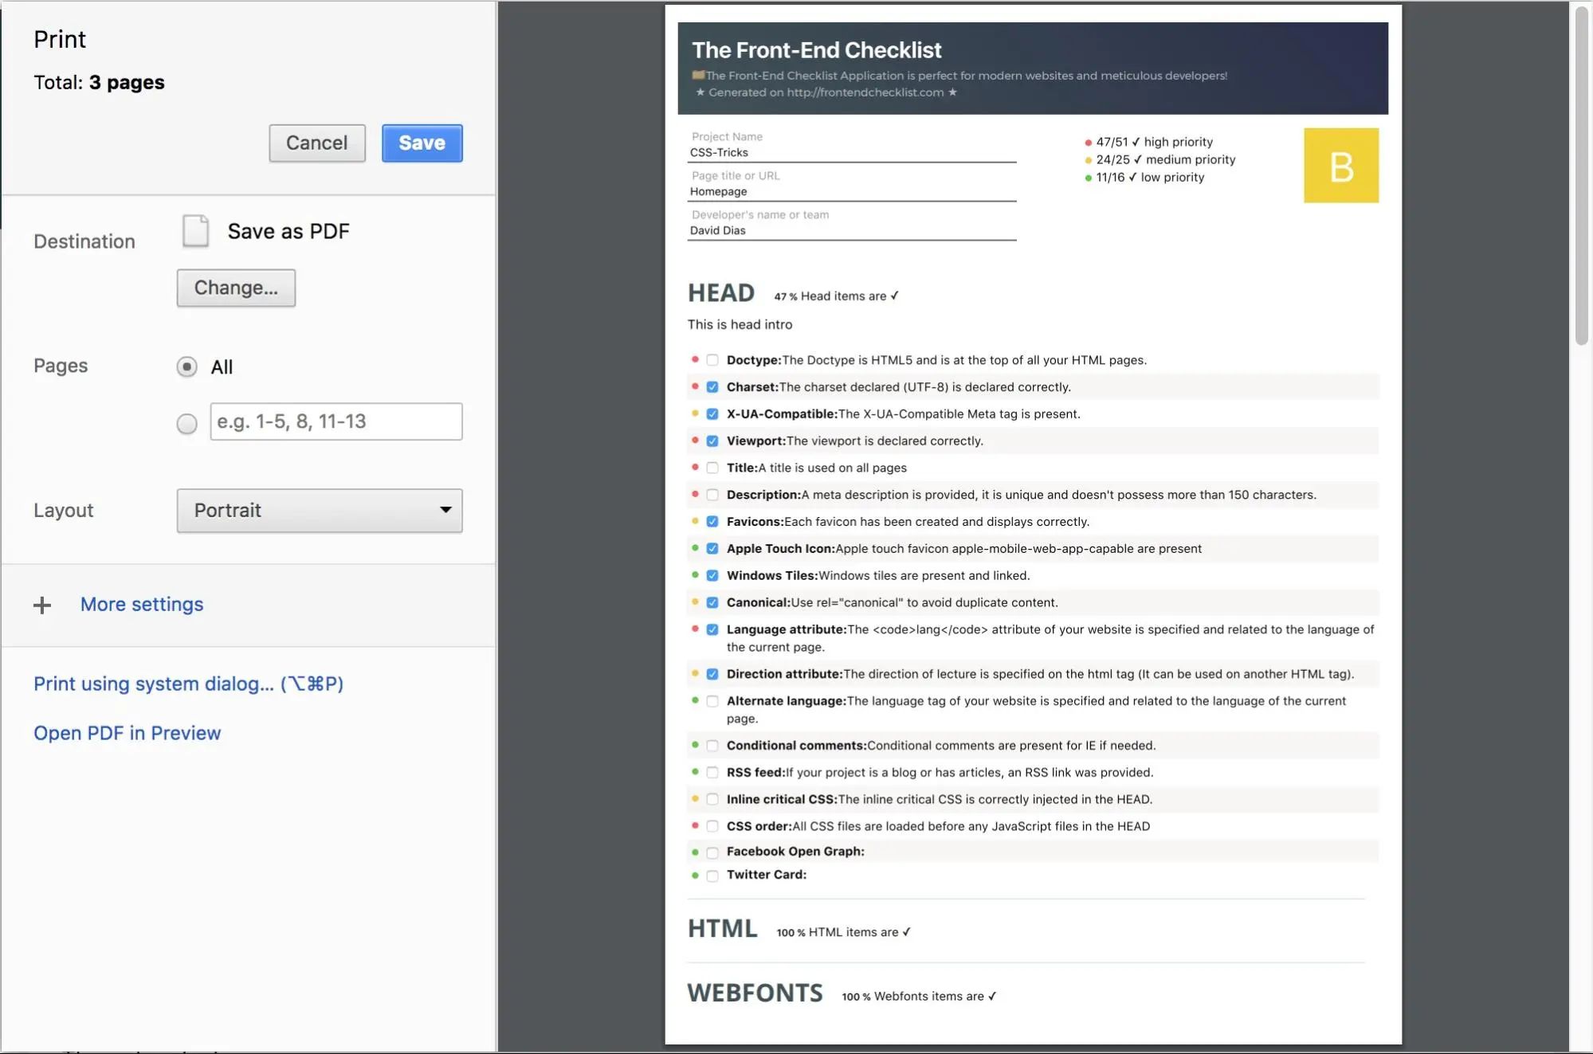Toggle the Conditional comments checkbox

coord(712,746)
